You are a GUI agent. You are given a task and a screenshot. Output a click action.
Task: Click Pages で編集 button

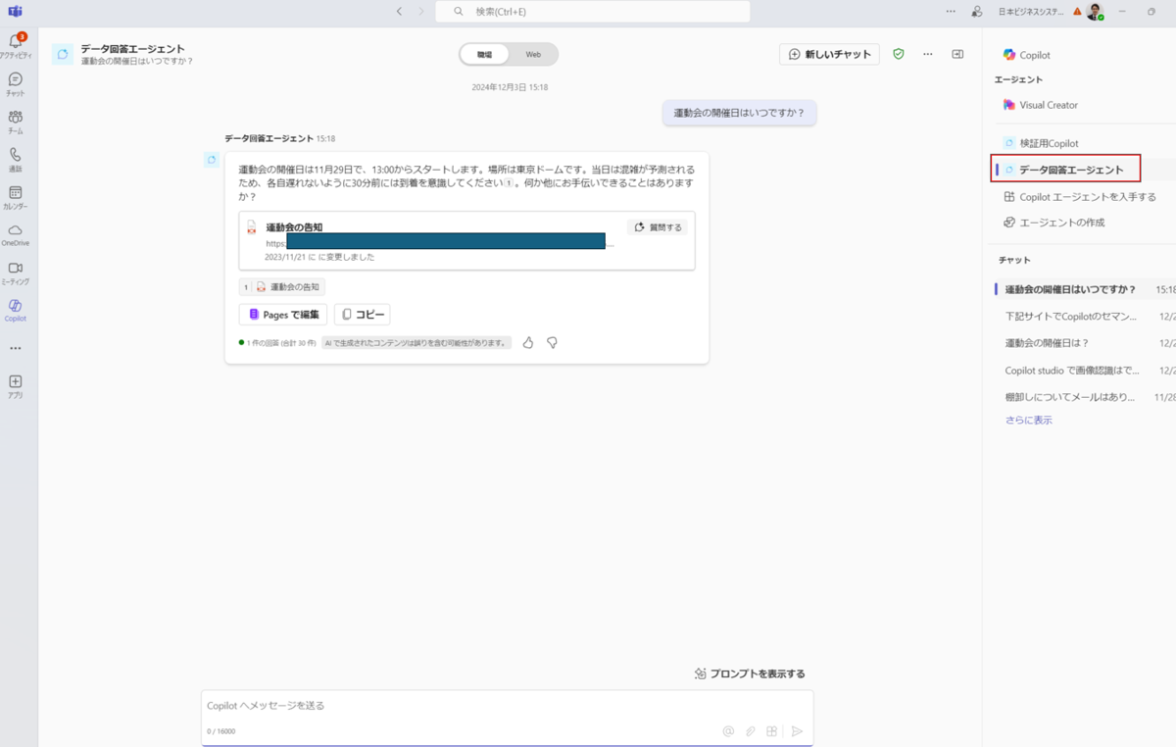pyautogui.click(x=283, y=314)
